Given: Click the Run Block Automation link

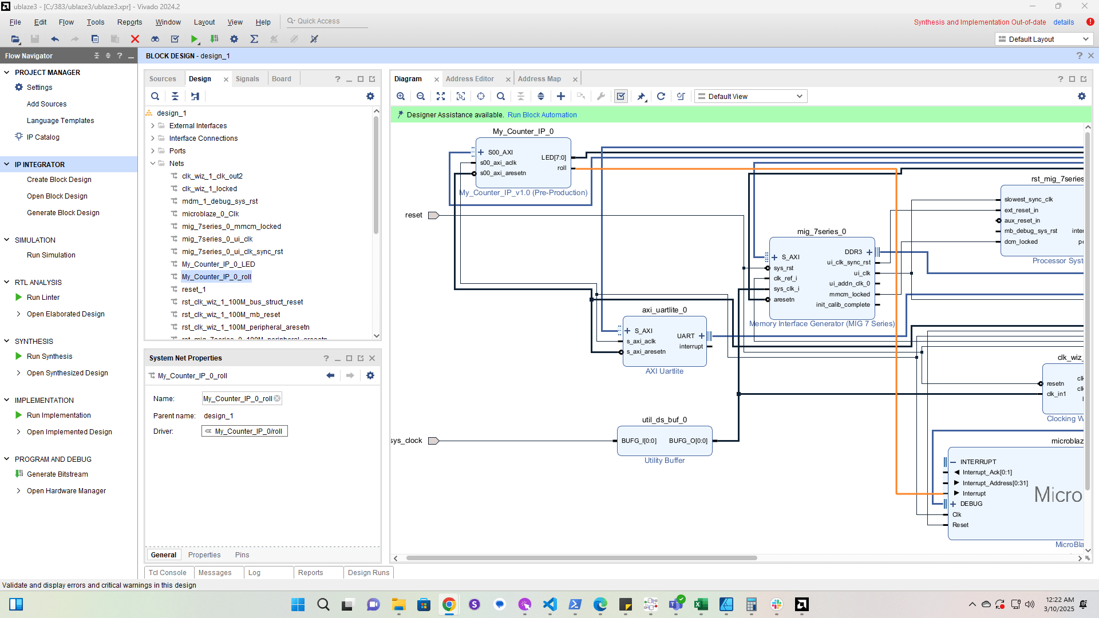Looking at the screenshot, I should tap(542, 115).
